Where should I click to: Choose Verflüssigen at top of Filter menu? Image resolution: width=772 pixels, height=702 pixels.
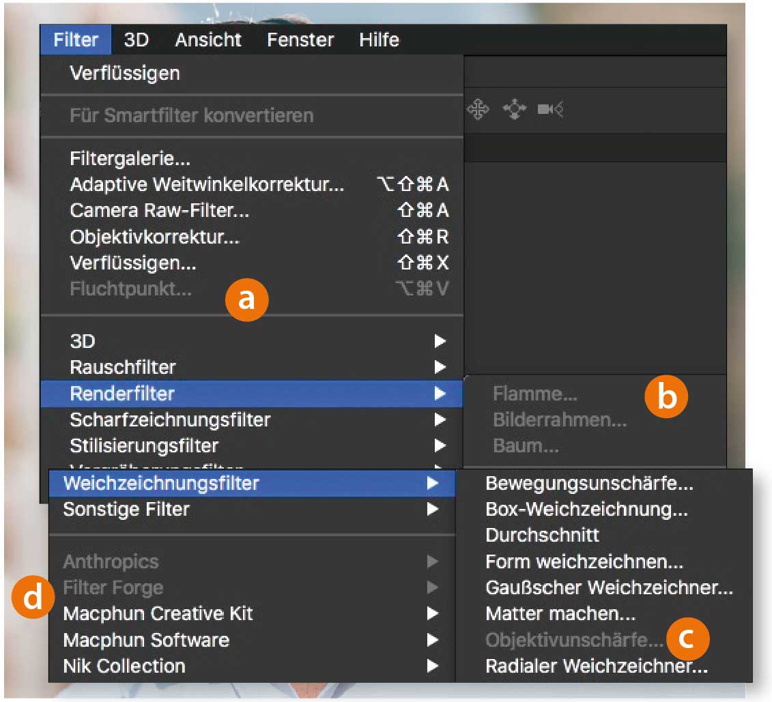pyautogui.click(x=252, y=73)
